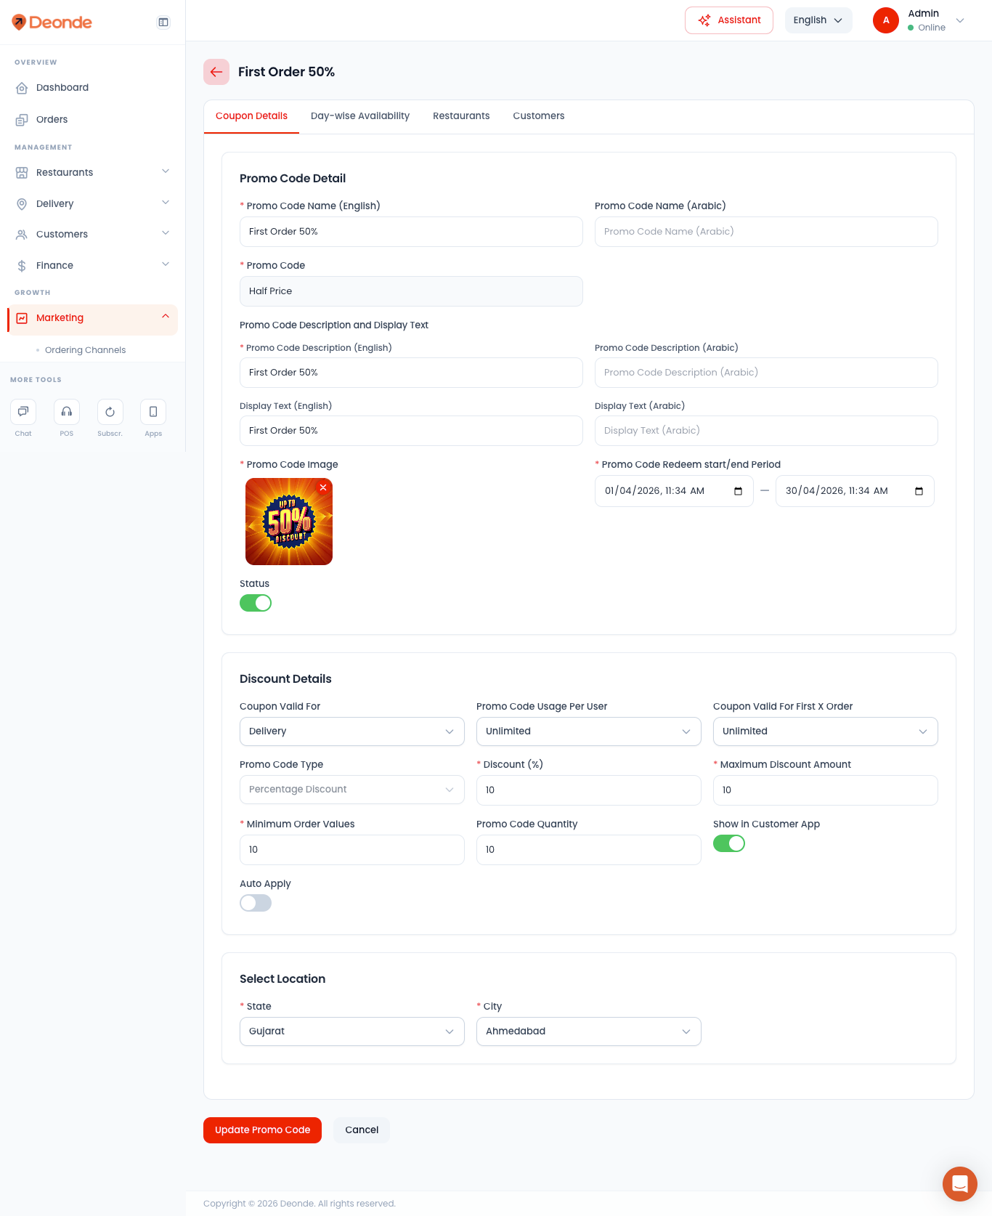This screenshot has height=1216, width=992.
Task: Collapse the sidebar panel icon
Action: (x=163, y=23)
